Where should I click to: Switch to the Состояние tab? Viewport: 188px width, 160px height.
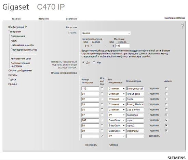[71, 19]
